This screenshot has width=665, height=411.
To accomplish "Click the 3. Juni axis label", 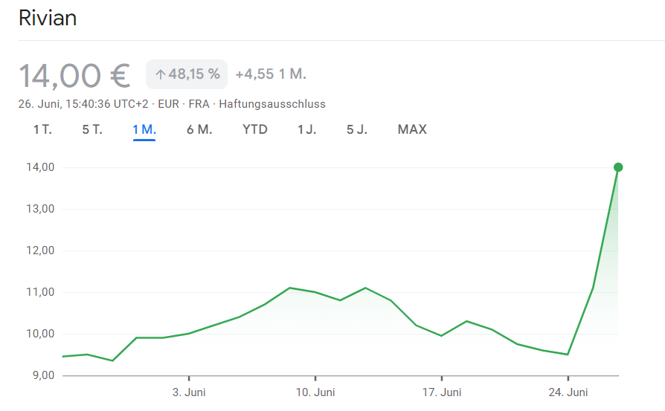I will pos(189,392).
